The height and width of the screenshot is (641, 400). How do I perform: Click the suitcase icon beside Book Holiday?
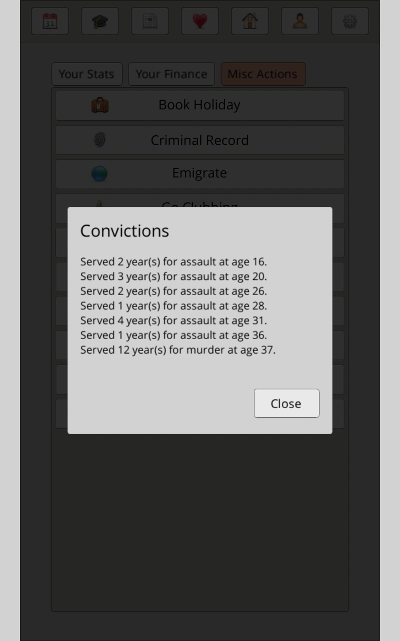[x=100, y=105]
